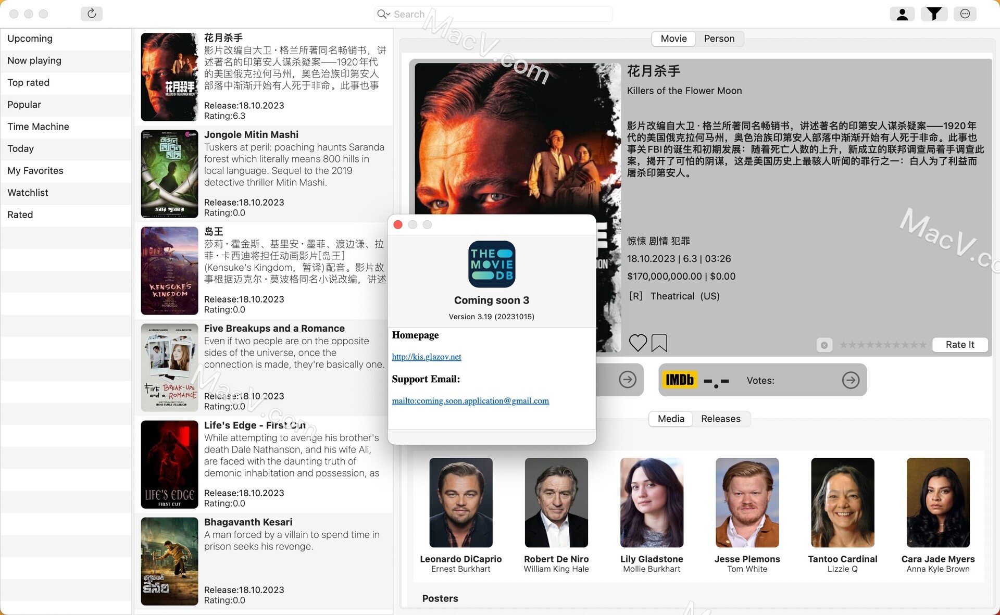Open the Rated section
This screenshot has height=615, width=1000.
click(x=66, y=215)
